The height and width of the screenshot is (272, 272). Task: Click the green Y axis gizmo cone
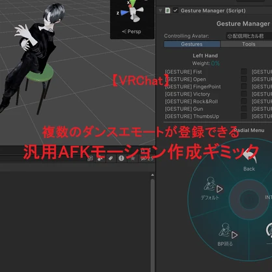coord(133,3)
